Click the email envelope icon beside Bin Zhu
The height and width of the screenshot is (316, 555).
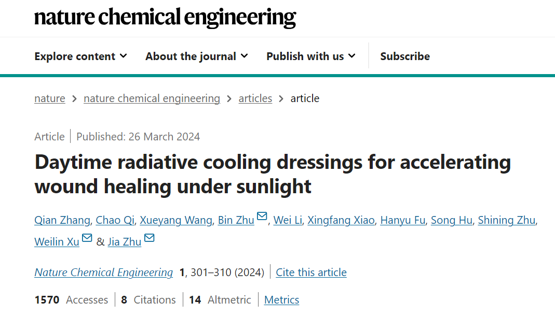[x=262, y=216]
